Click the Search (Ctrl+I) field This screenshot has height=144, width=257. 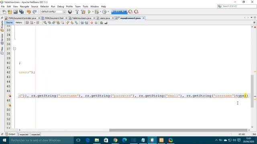[237, 6]
